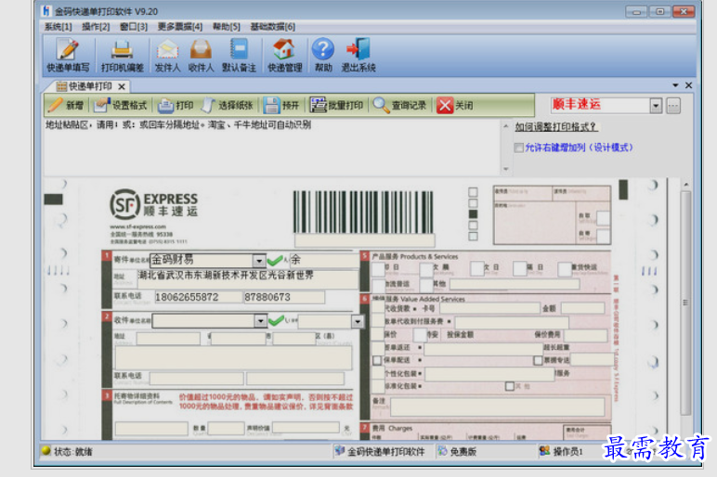The height and width of the screenshot is (477, 717).
Task: Click the paste area scroll down arrow
Action: 506,169
